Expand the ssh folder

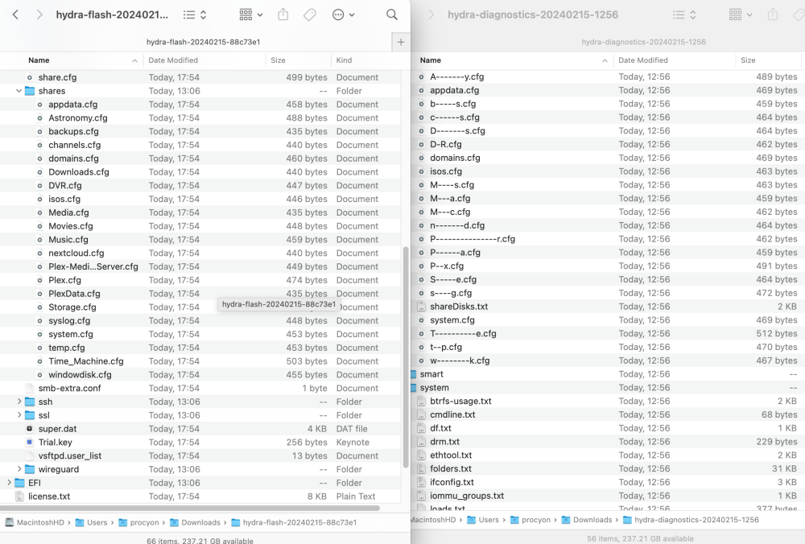19,402
